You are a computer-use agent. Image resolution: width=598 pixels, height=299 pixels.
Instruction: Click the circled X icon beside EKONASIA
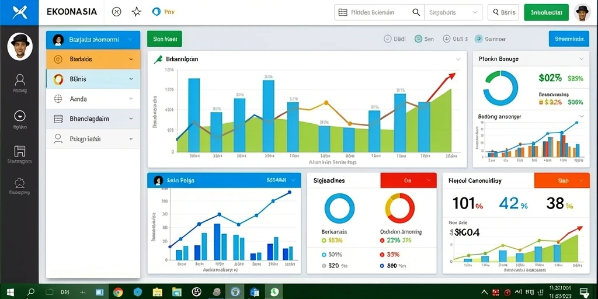coord(116,12)
